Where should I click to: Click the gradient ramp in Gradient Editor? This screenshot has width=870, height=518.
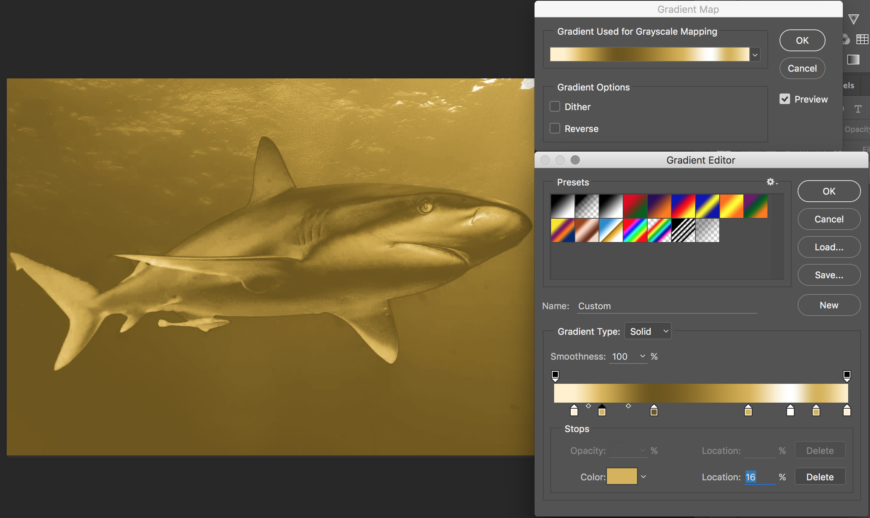pos(701,393)
